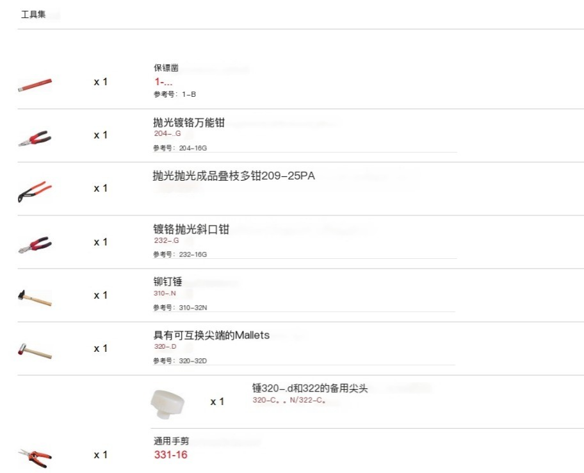The image size is (584, 473).
Task: Open the 铆钉锤 product title
Action: click(x=168, y=281)
